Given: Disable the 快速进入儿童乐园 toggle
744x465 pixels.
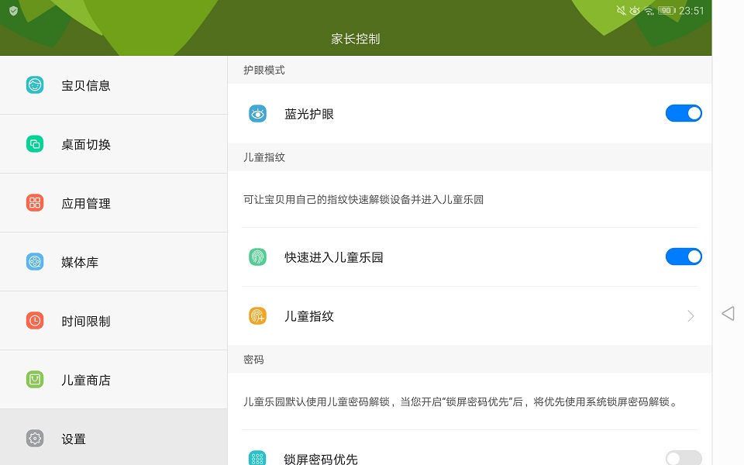Looking at the screenshot, I should tap(684, 257).
